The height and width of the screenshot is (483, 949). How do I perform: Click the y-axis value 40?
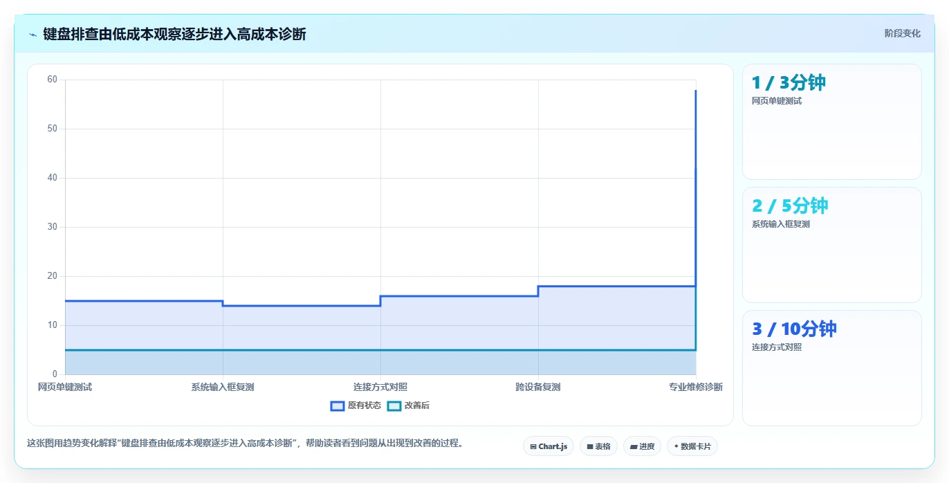[52, 178]
